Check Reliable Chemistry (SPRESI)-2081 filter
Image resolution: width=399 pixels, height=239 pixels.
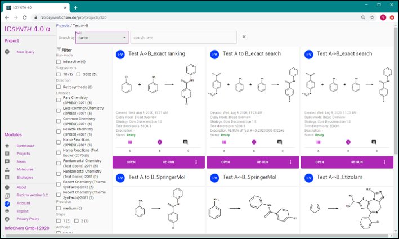point(59,132)
